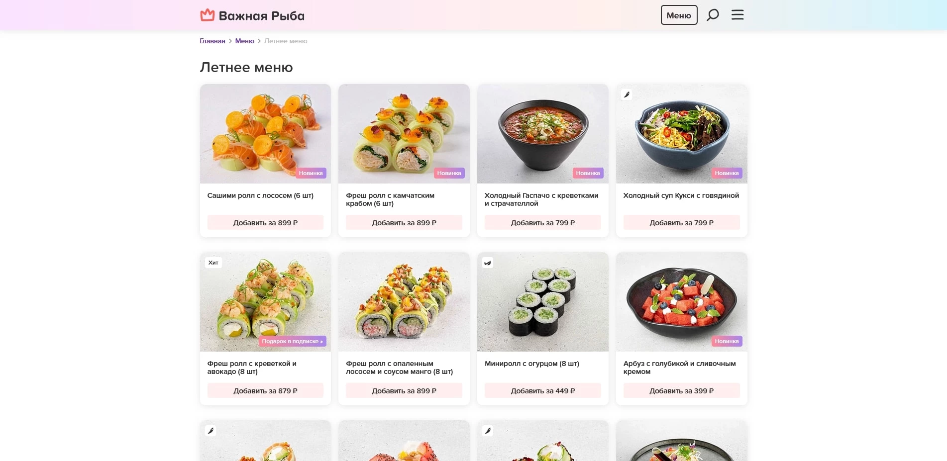This screenshot has width=947, height=461.
Task: Click spicy pepper icon on Кукси soup
Action: (627, 94)
